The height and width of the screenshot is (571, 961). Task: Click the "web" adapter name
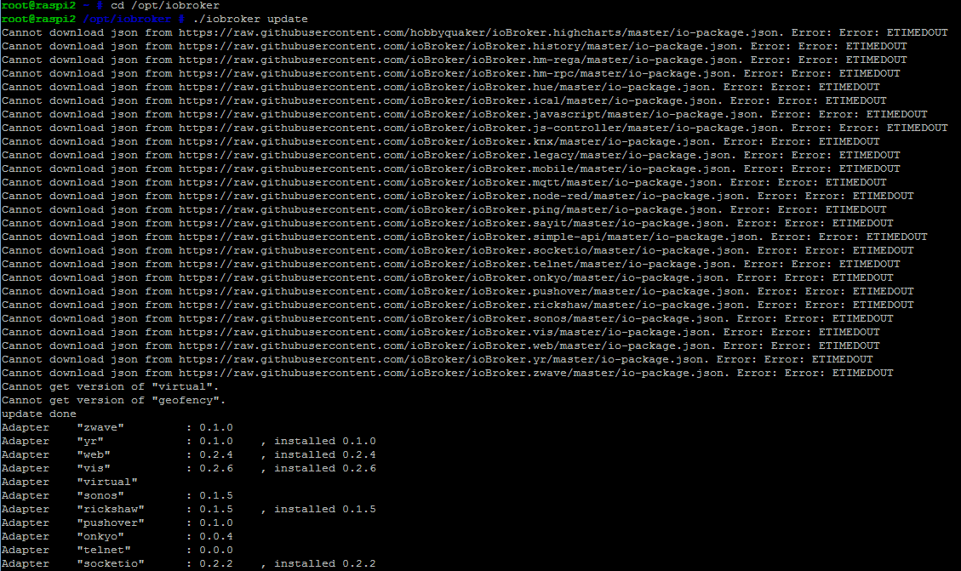[x=94, y=454]
